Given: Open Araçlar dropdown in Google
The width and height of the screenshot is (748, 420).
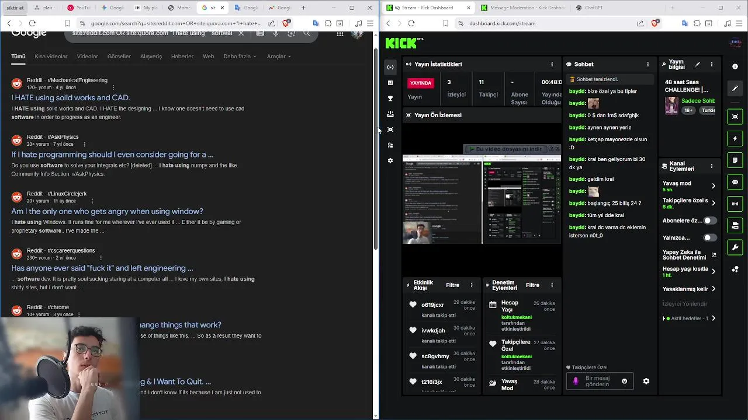Looking at the screenshot, I should coord(279,57).
